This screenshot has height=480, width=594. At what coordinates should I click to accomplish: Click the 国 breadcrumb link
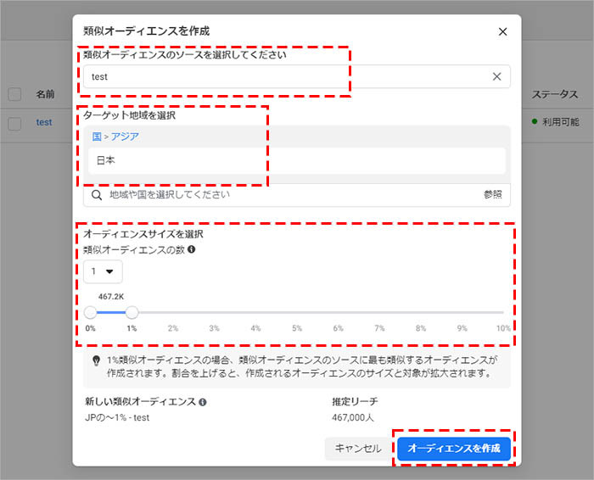click(x=96, y=137)
